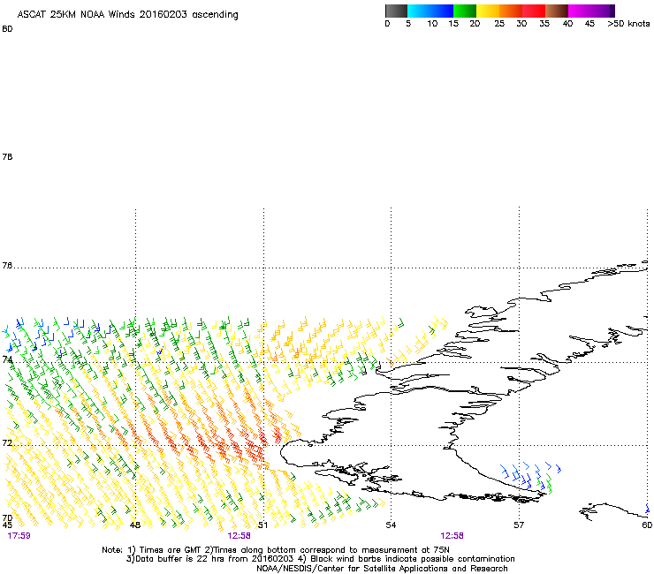This screenshot has width=654, height=574.
Task: Click the 57 longitude axis label
Action: click(x=519, y=525)
